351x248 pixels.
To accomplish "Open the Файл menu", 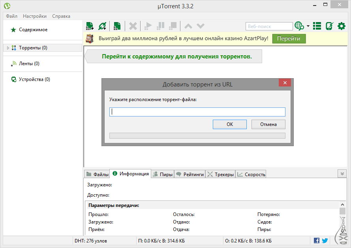I will click(11, 16).
